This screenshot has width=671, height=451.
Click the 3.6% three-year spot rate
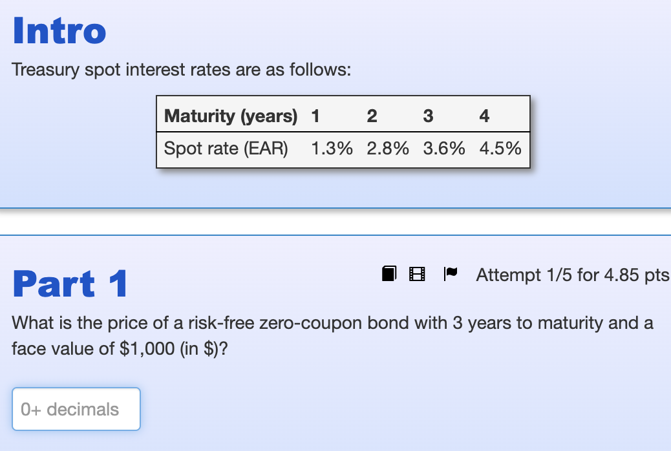(443, 148)
